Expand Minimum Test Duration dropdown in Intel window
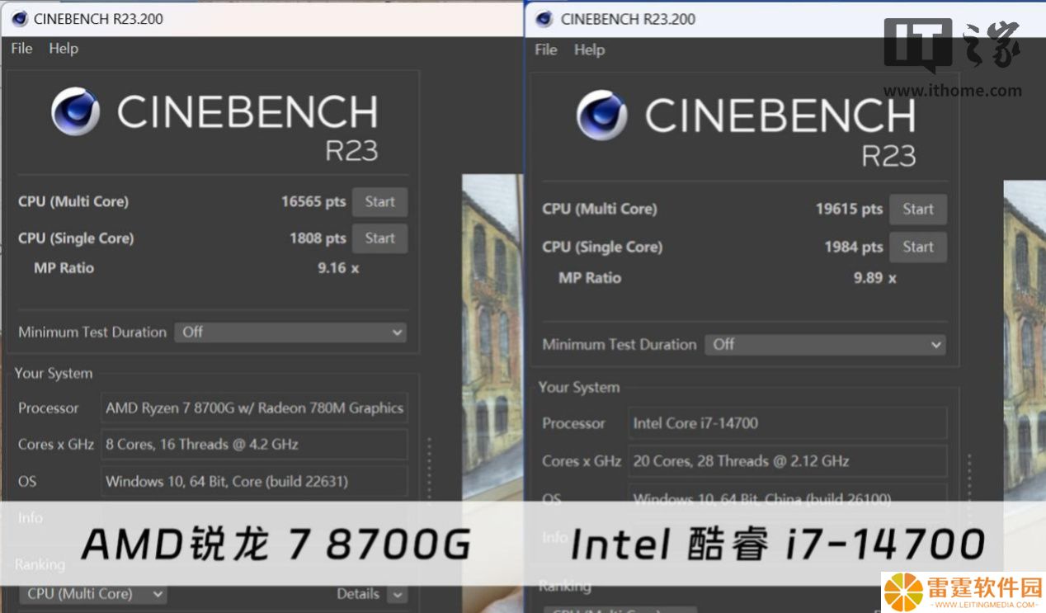The width and height of the screenshot is (1046, 613). coord(825,345)
